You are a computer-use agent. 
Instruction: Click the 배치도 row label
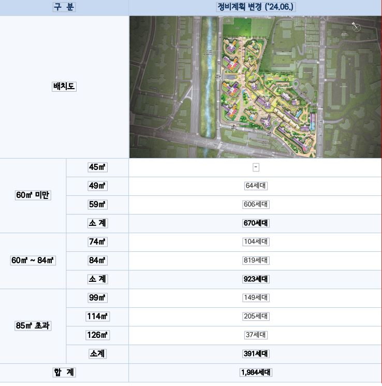coord(64,87)
